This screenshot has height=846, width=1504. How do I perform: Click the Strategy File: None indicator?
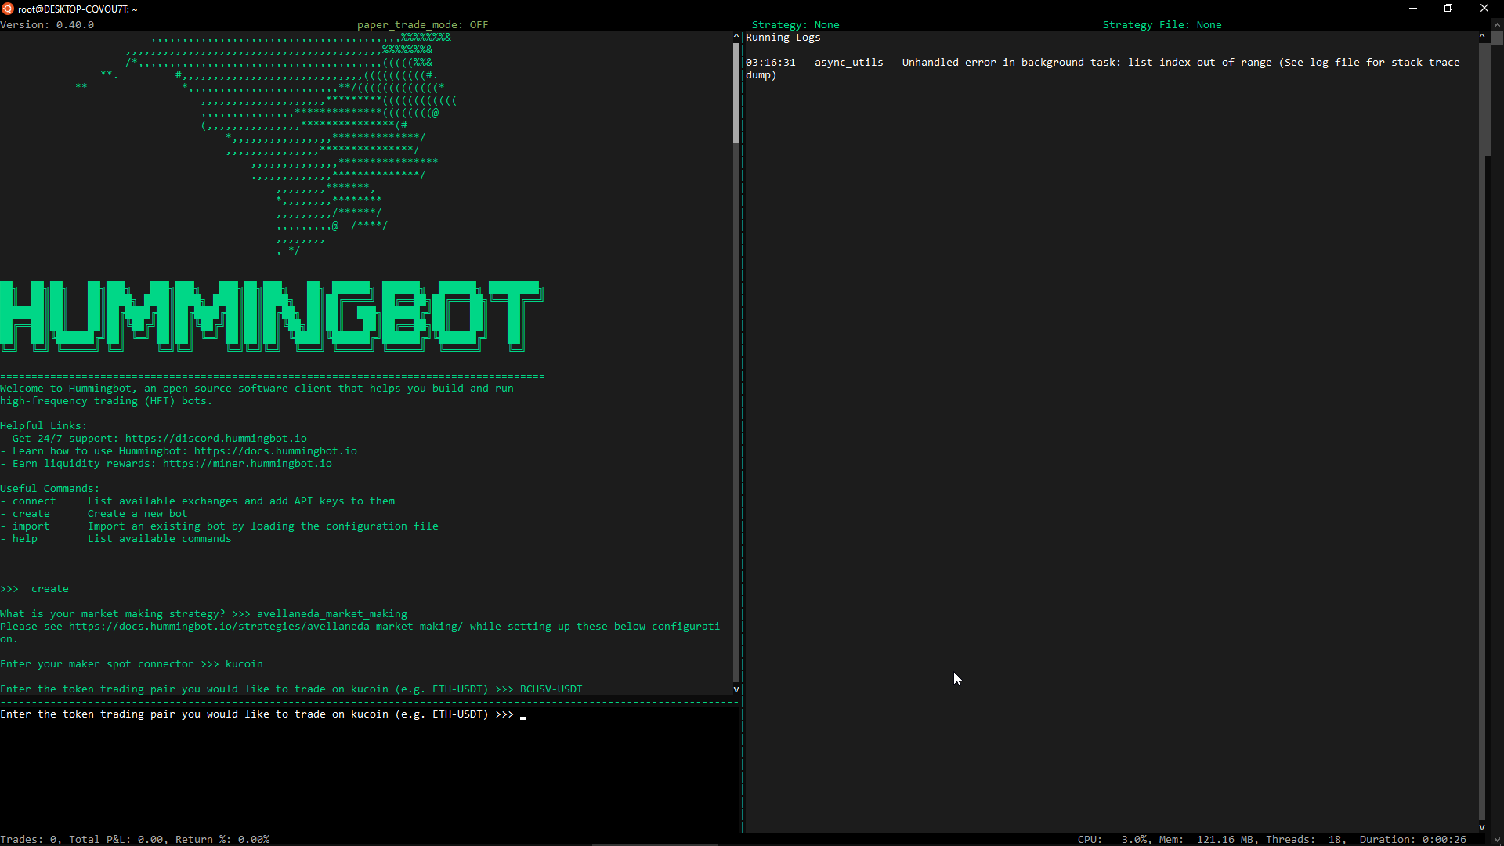pos(1162,24)
